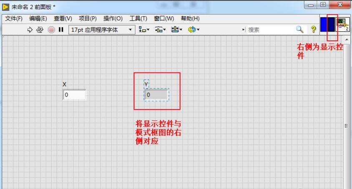Viewport: 352px width, 189px height.
Task: Expand the arrow beside the search box
Action: [244, 30]
